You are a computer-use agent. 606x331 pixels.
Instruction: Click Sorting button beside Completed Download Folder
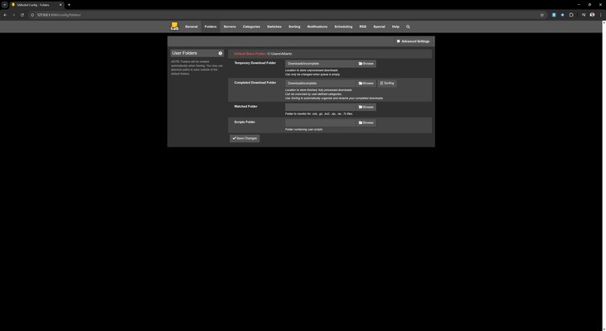pyautogui.click(x=387, y=84)
